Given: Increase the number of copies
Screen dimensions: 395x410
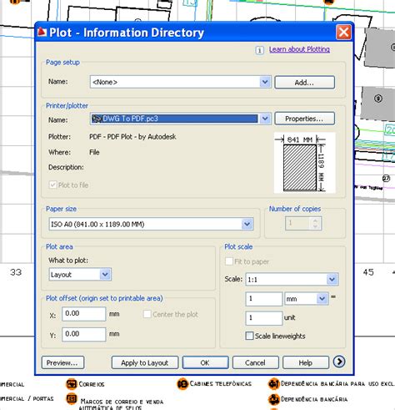Looking at the screenshot, I should point(315,220).
